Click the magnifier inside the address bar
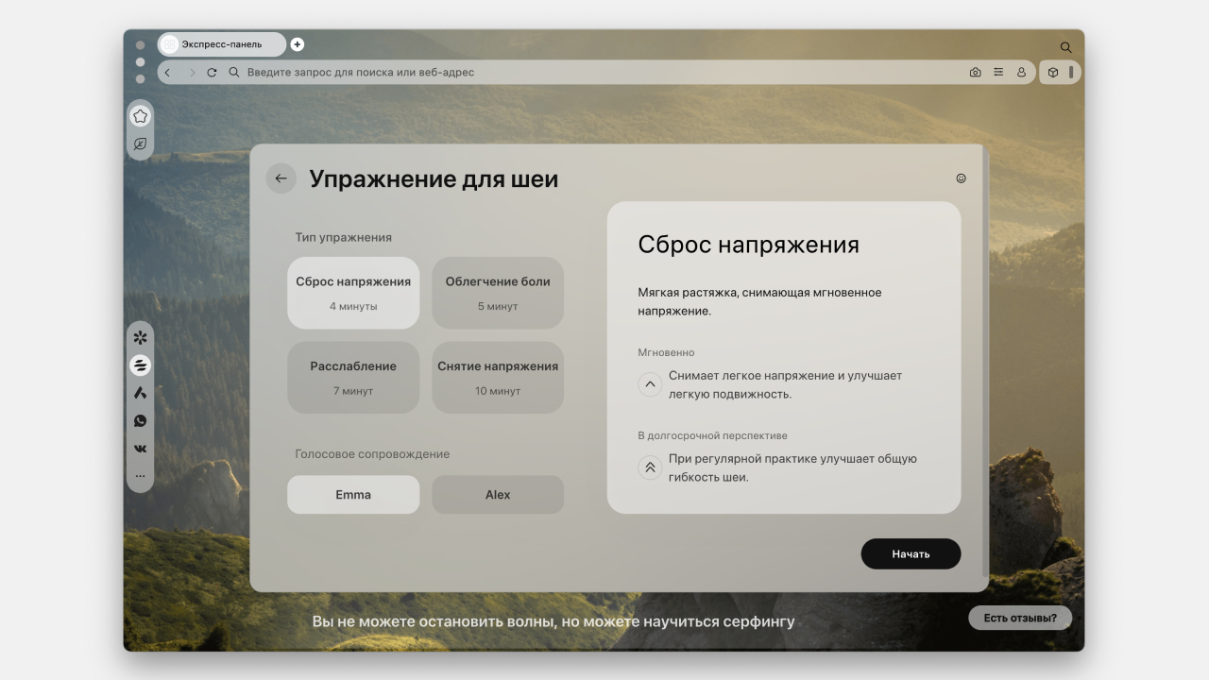This screenshot has height=680, width=1209. [x=234, y=73]
